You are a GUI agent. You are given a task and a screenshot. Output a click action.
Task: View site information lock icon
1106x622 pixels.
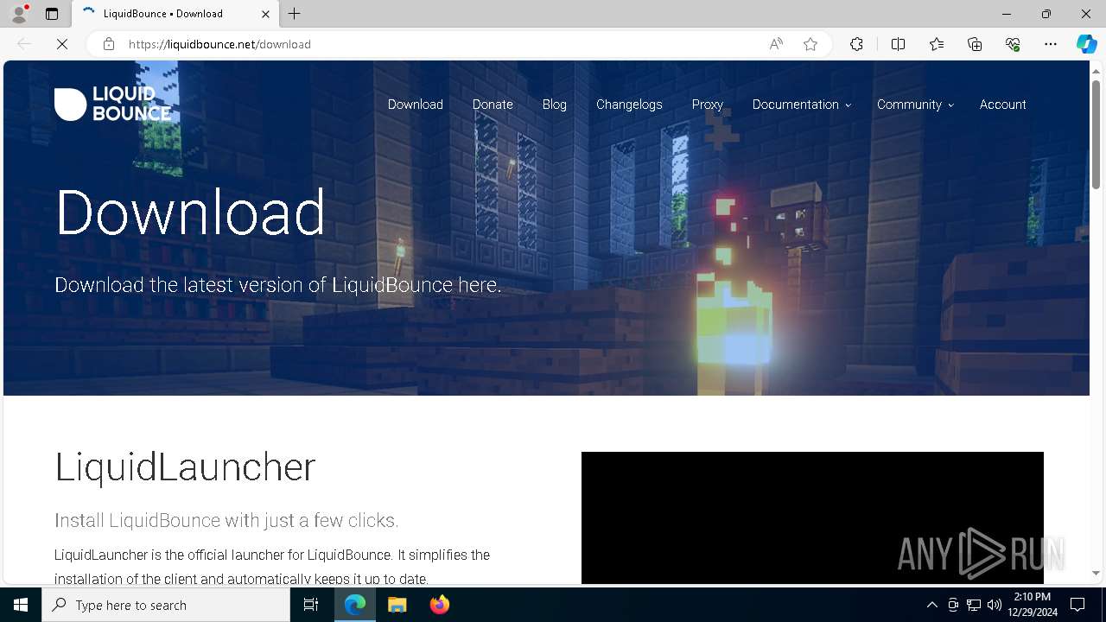point(109,44)
